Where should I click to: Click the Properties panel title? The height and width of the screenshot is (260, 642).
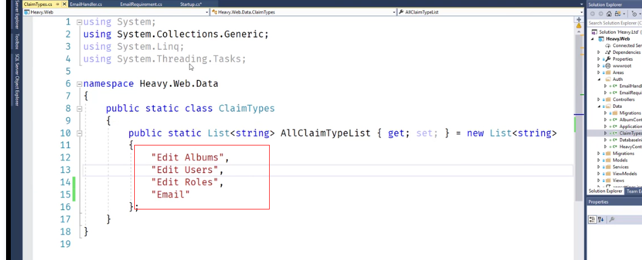[x=599, y=202]
